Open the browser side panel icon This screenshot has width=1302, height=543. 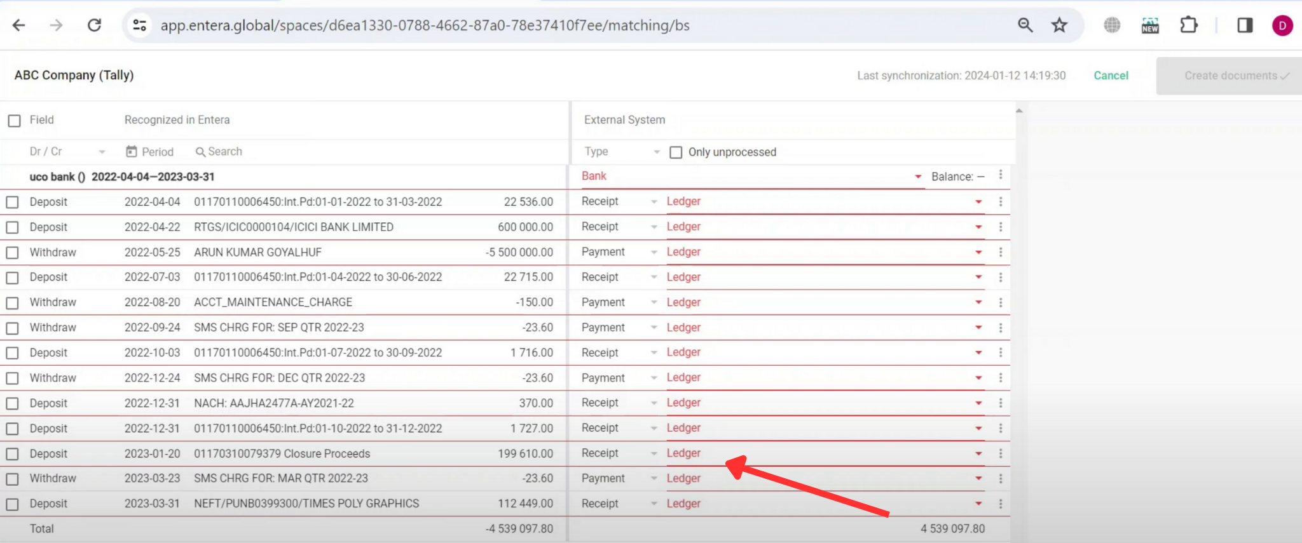[1244, 25]
